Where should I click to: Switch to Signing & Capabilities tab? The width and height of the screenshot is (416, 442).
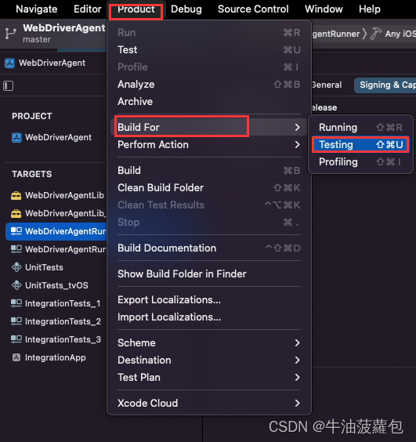pos(385,85)
